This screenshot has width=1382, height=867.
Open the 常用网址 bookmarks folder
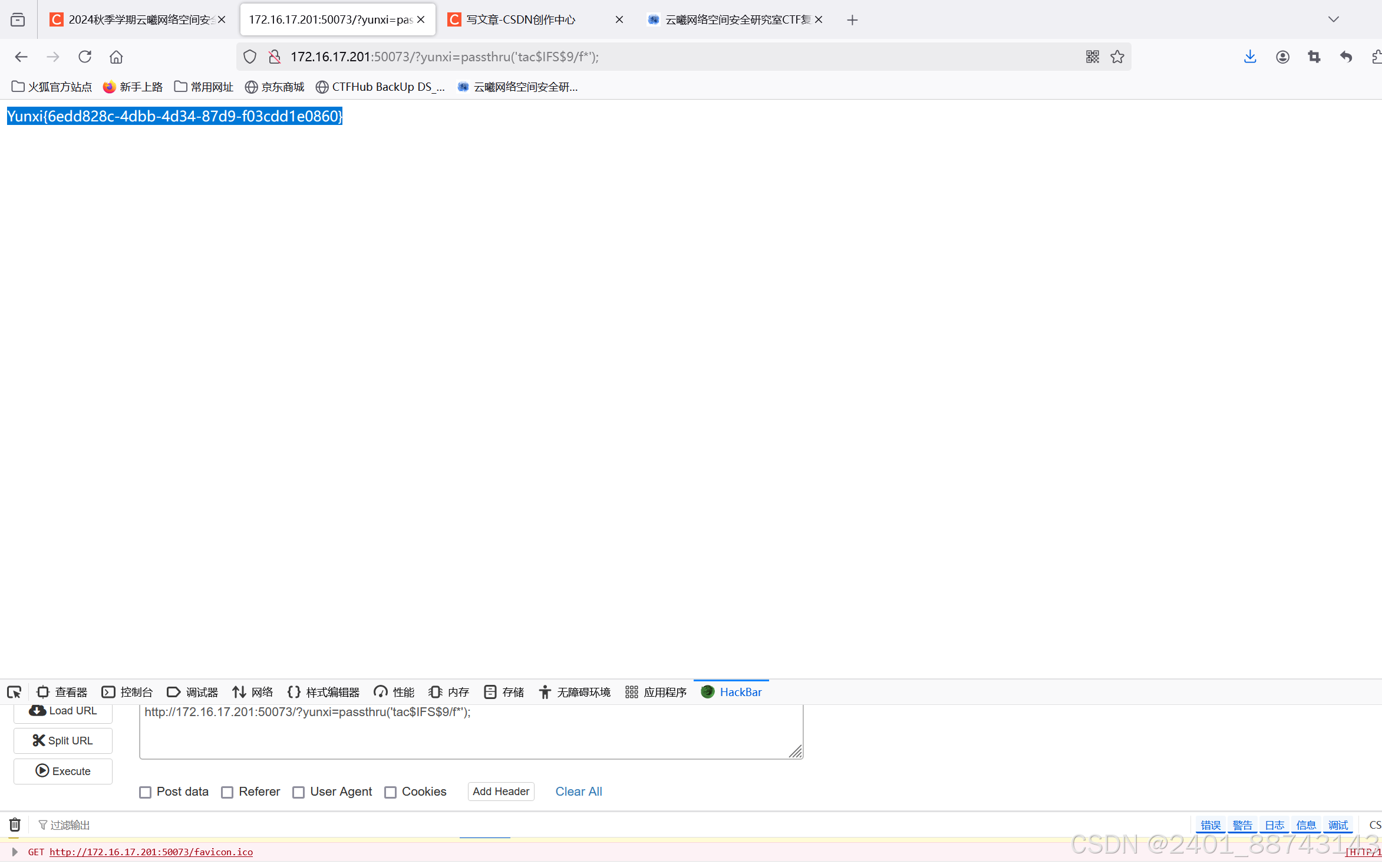click(204, 87)
